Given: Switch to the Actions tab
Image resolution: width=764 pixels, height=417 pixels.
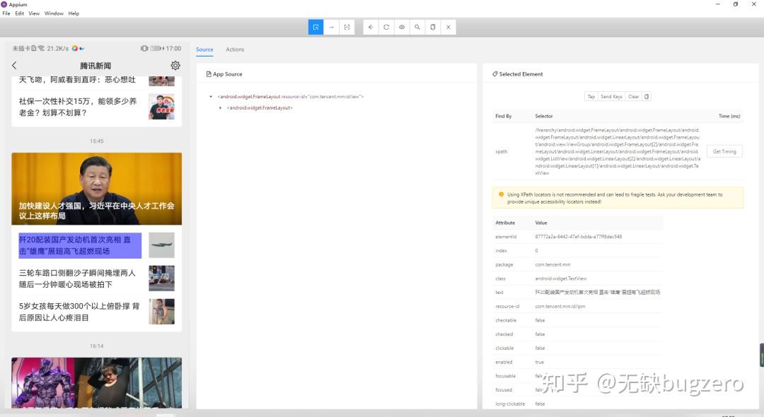Looking at the screenshot, I should [235, 49].
